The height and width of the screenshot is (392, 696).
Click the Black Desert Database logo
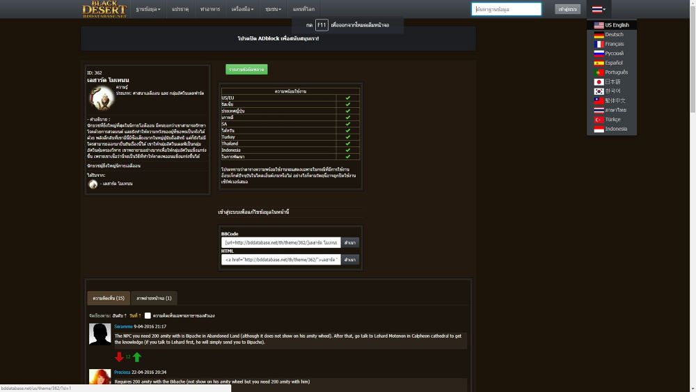coord(104,9)
